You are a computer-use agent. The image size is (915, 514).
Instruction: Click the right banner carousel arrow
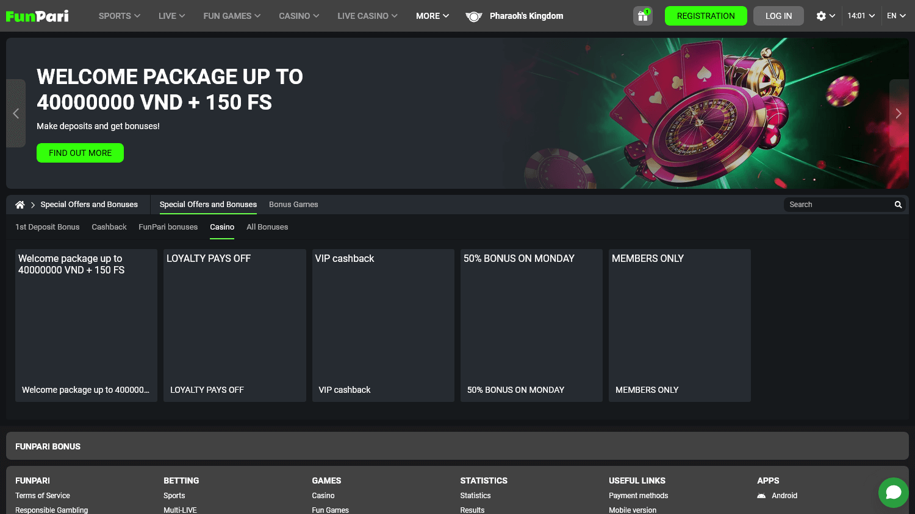click(899, 113)
